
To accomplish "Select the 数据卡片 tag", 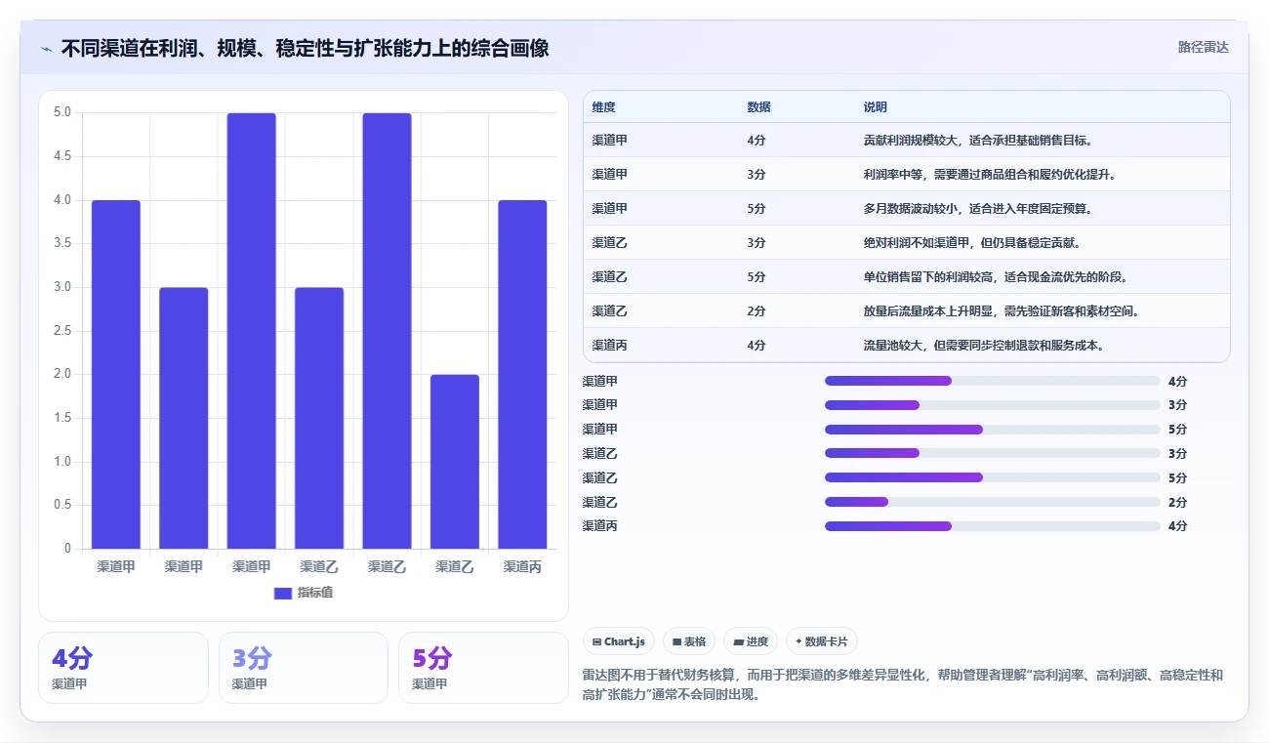I will tap(822, 641).
